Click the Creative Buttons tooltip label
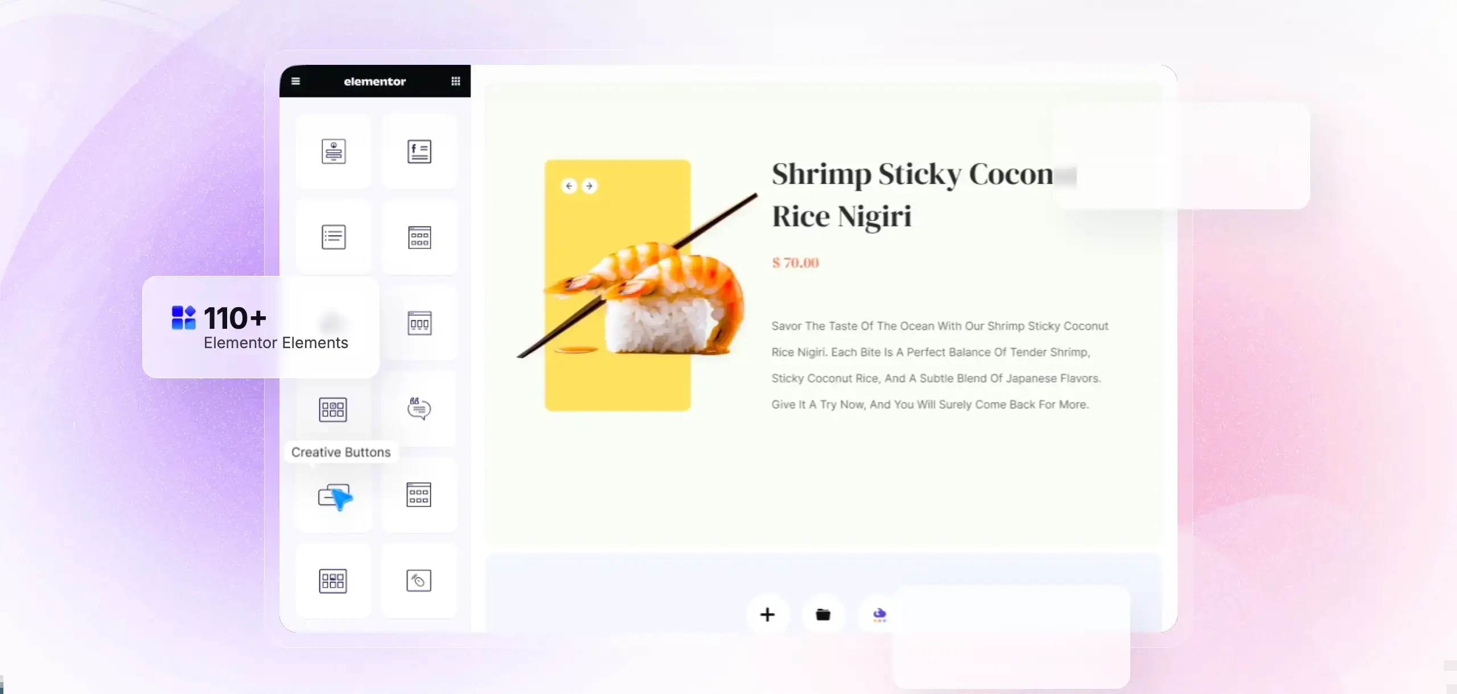Viewport: 1457px width, 694px height. (x=341, y=452)
